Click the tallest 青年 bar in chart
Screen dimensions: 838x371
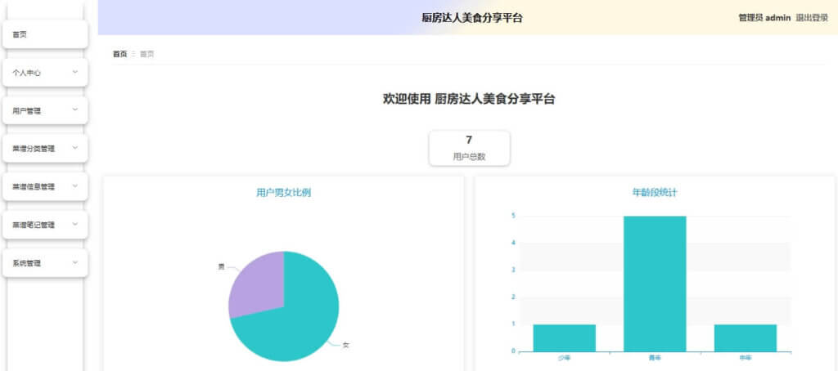click(x=654, y=284)
